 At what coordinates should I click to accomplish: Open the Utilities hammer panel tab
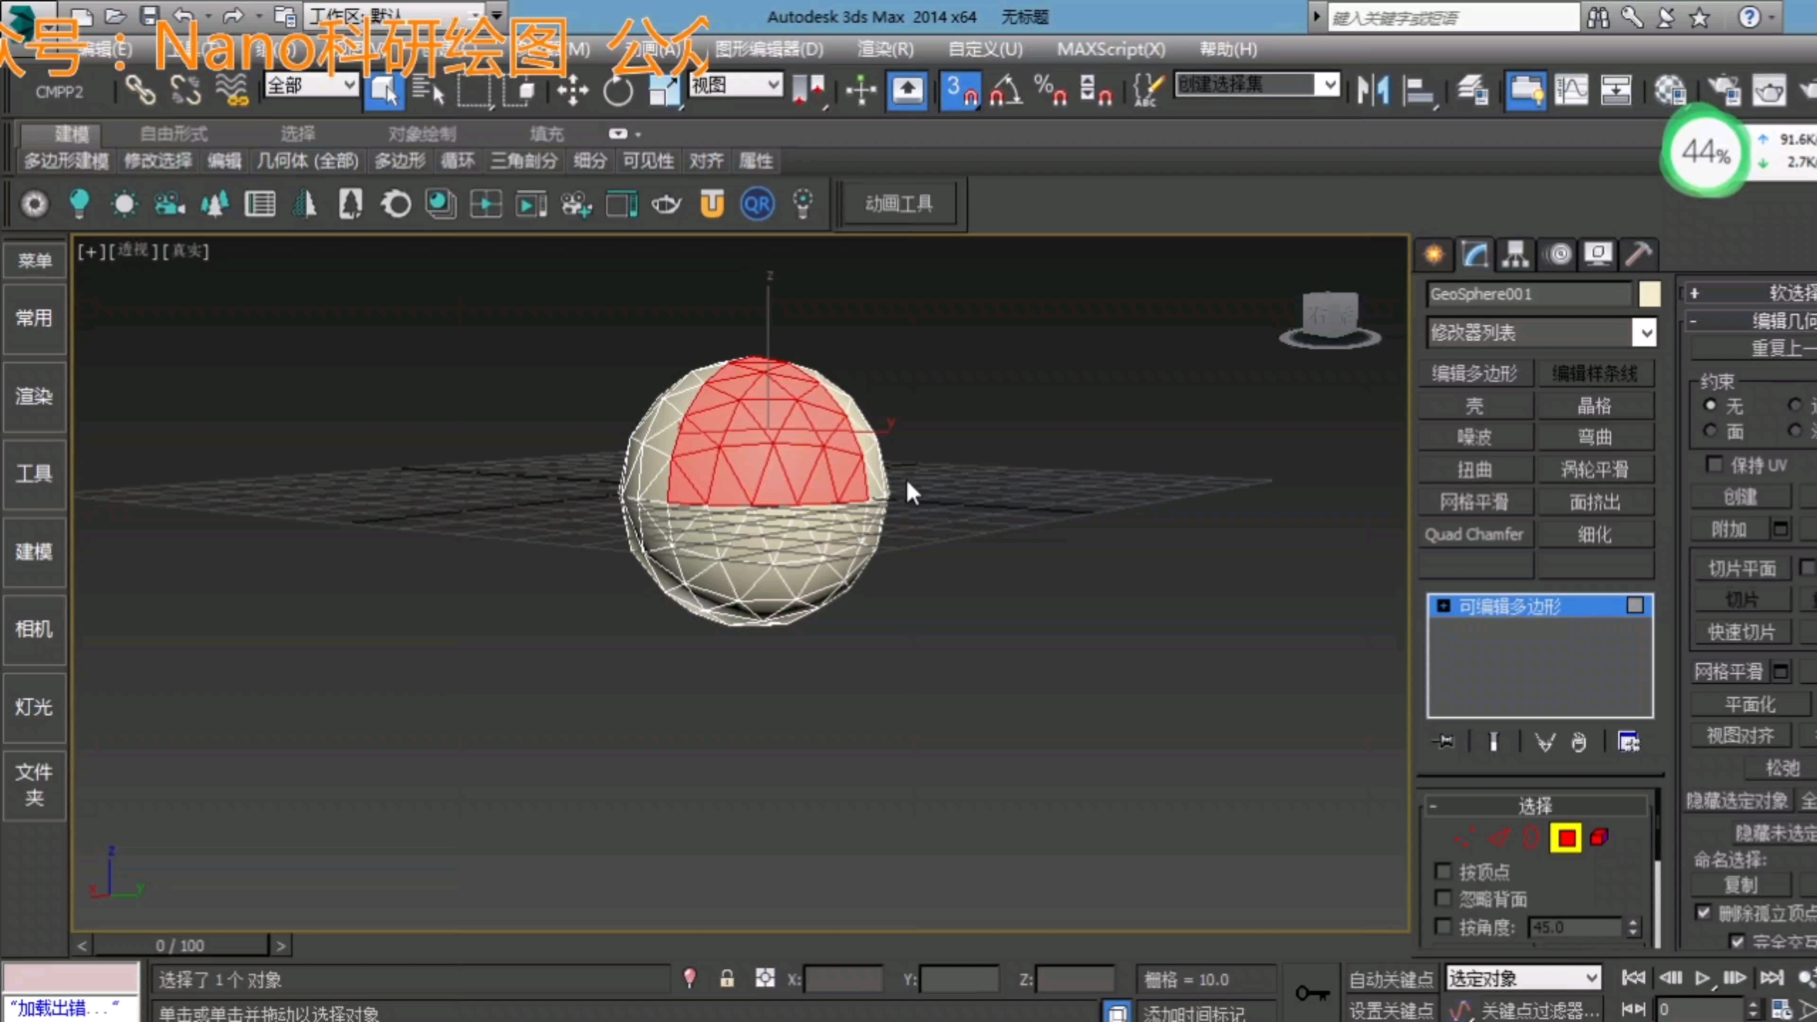[x=1638, y=254]
